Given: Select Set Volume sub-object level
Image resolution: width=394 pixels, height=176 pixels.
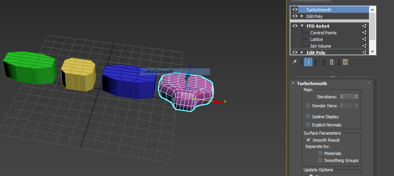Looking at the screenshot, I should [x=321, y=46].
